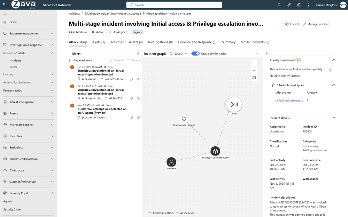This screenshot has height=217, width=348.
Task: Open the Summary tab
Action: pyautogui.click(x=229, y=42)
